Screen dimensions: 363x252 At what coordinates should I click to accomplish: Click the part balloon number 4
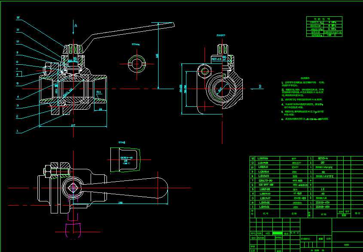(x=18, y=97)
